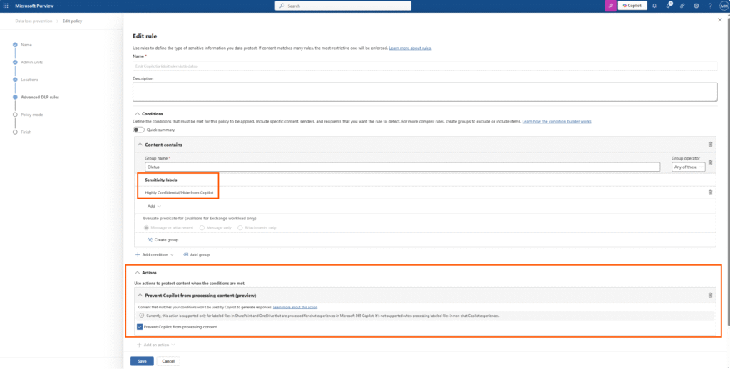This screenshot has width=730, height=369.
Task: Open the Copilot button in the header
Action: (632, 6)
